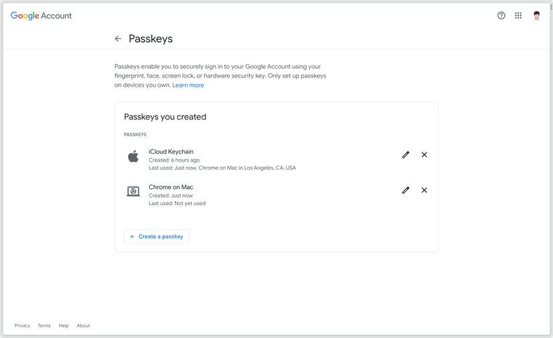The image size is (553, 338).
Task: Open the Google apps grid launcher
Action: (518, 15)
